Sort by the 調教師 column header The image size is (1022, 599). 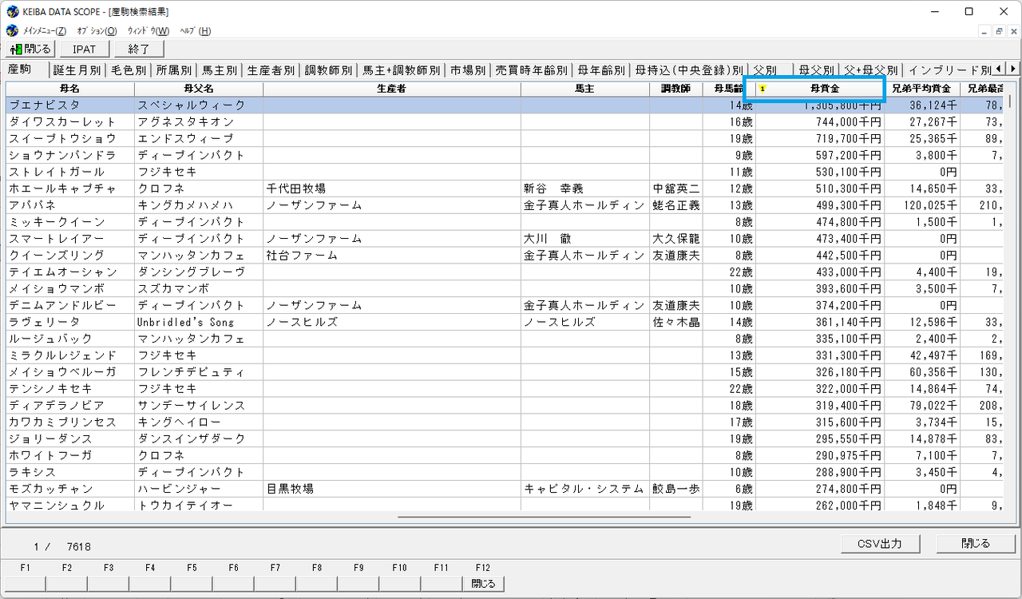pyautogui.click(x=676, y=89)
